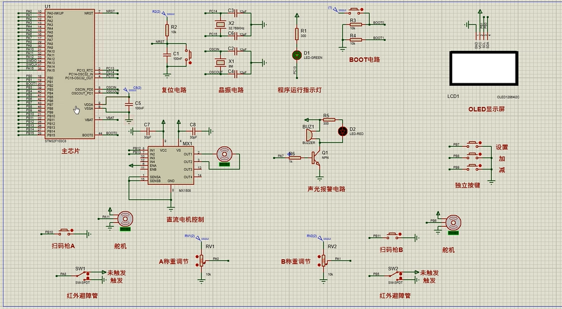Select capacitor C7 30pF

pos(148,132)
